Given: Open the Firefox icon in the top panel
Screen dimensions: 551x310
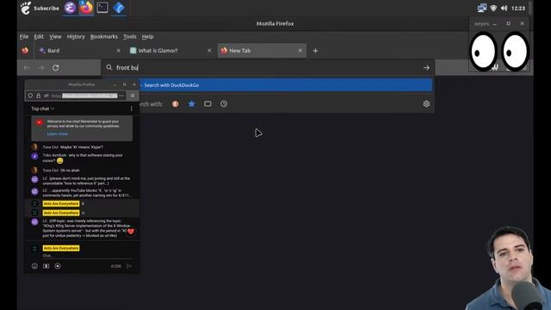Looking at the screenshot, I should click(86, 8).
